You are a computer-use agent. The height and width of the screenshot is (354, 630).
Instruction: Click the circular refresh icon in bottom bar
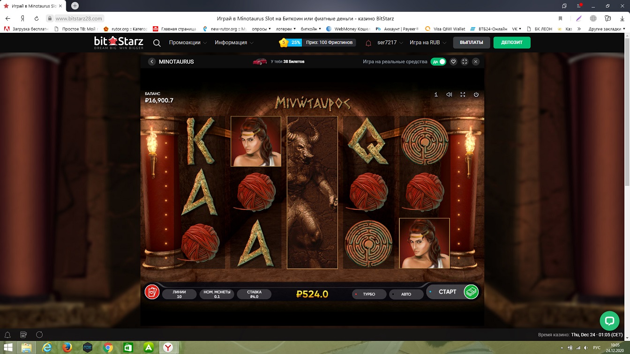tap(39, 335)
